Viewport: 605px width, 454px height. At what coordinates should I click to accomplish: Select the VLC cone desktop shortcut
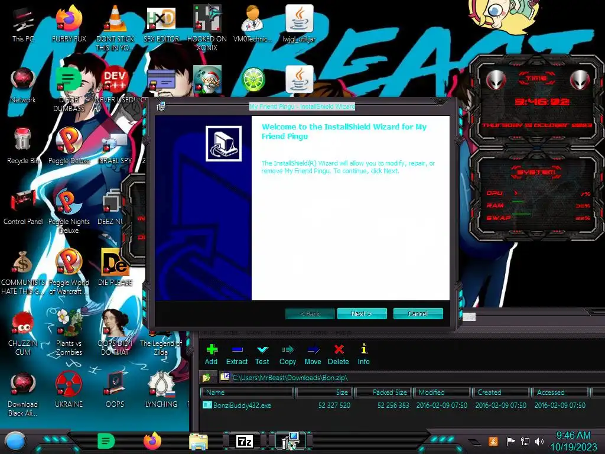pyautogui.click(x=115, y=28)
